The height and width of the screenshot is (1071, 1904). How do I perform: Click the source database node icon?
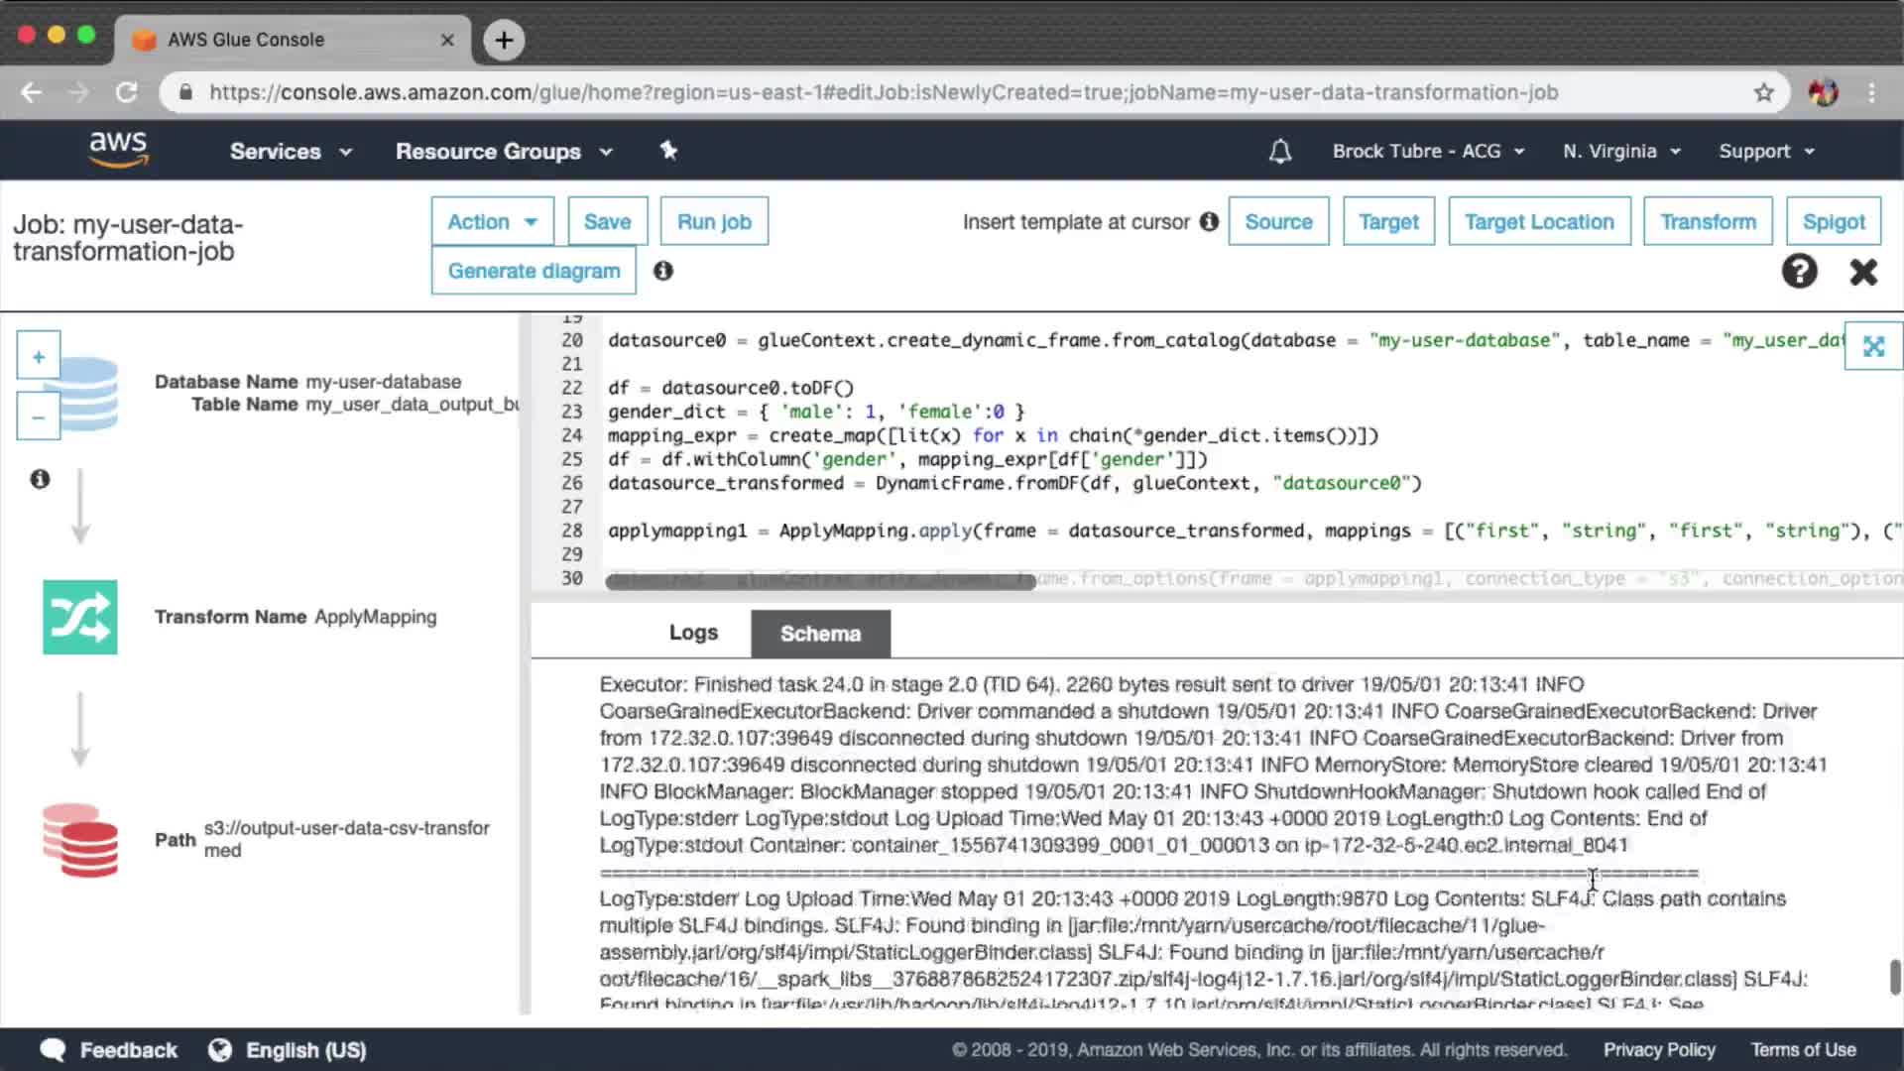(87, 394)
